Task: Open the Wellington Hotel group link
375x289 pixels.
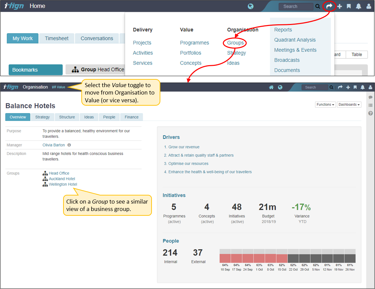Action: [63, 184]
